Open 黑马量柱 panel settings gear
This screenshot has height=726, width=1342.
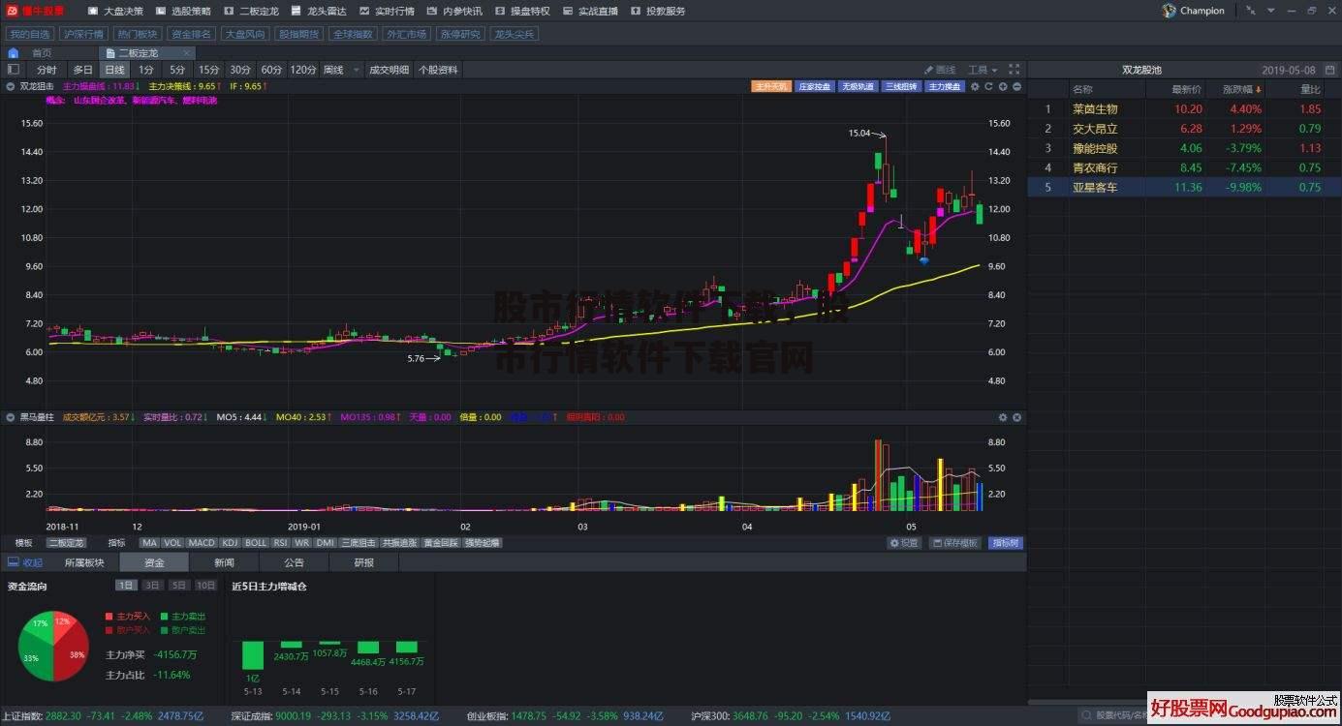click(1003, 417)
